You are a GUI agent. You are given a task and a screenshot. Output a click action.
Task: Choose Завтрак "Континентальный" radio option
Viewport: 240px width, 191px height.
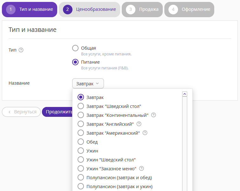tap(81, 115)
